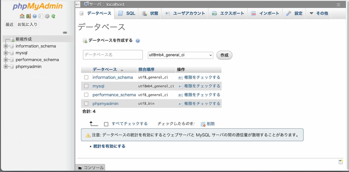Open the エクスポート tab

(228, 13)
